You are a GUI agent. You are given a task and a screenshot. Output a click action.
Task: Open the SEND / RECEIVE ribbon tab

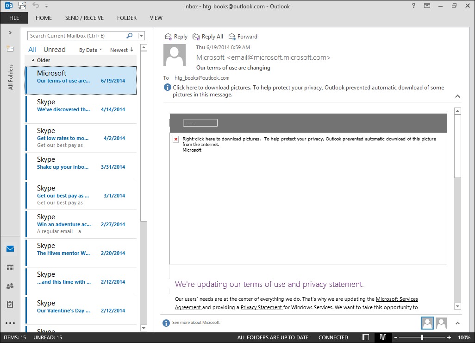pos(84,18)
